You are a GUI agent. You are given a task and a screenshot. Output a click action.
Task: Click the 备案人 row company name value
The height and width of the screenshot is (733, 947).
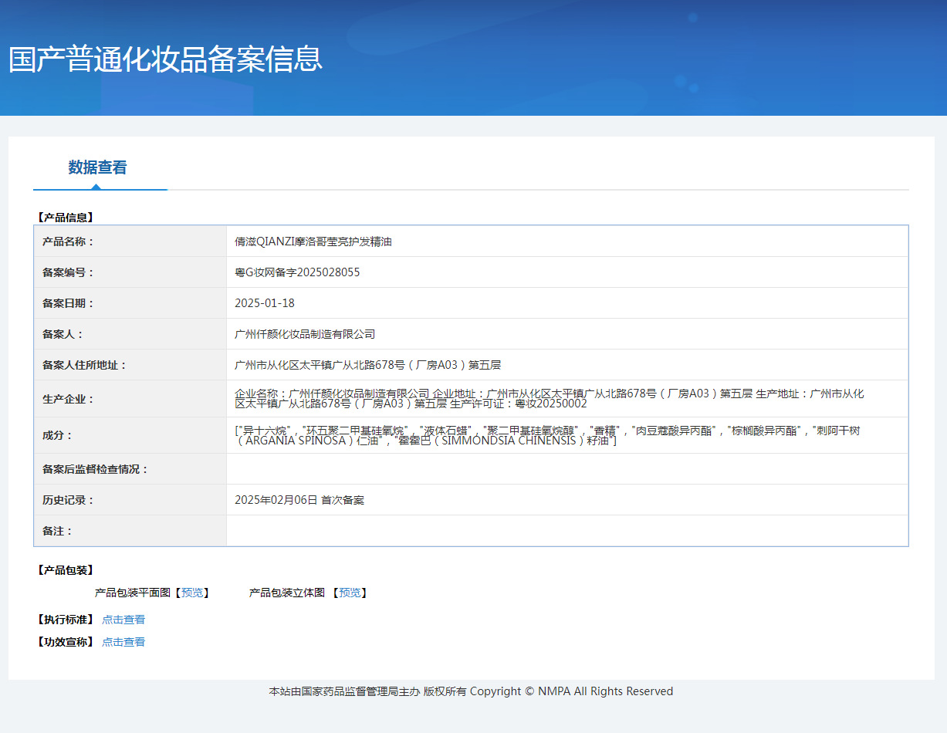tap(305, 334)
